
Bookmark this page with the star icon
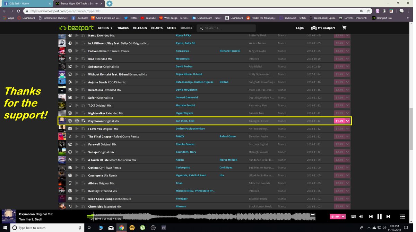[x=369, y=11]
